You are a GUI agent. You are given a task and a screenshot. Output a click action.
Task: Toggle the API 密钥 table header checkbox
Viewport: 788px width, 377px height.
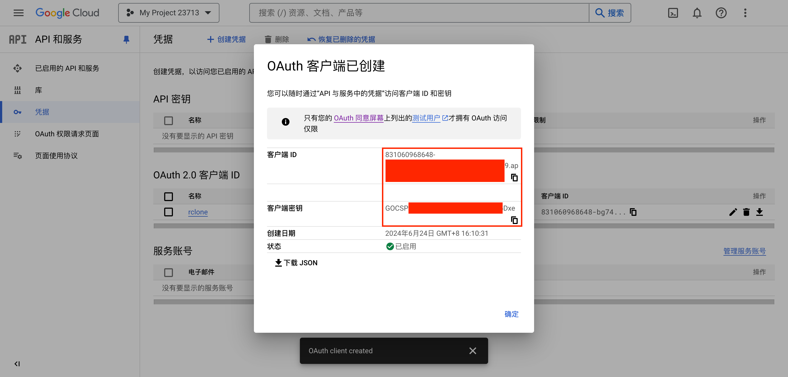[x=168, y=120]
